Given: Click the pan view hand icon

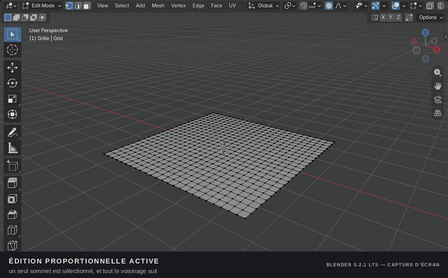Looking at the screenshot, I should [437, 86].
